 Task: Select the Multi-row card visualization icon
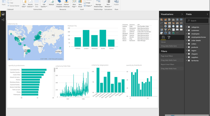[x=173, y=30]
